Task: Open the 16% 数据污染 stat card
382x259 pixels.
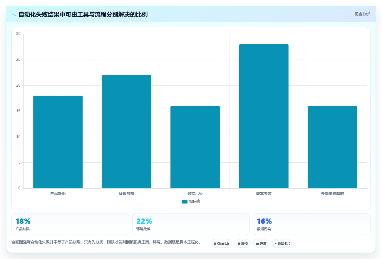Action: tap(311, 224)
